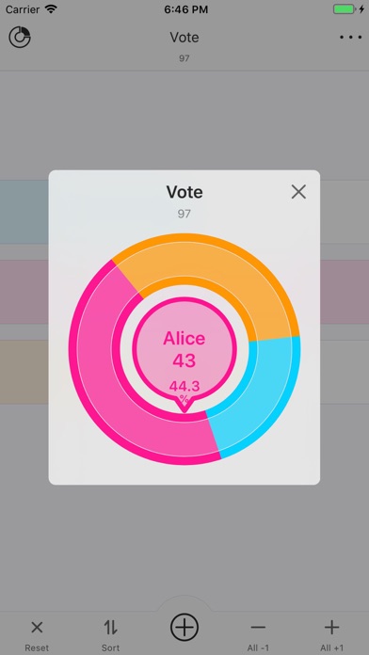This screenshot has width=369, height=655.
Task: Tap the Wi-Fi icon in status bar
Action: (x=52, y=9)
